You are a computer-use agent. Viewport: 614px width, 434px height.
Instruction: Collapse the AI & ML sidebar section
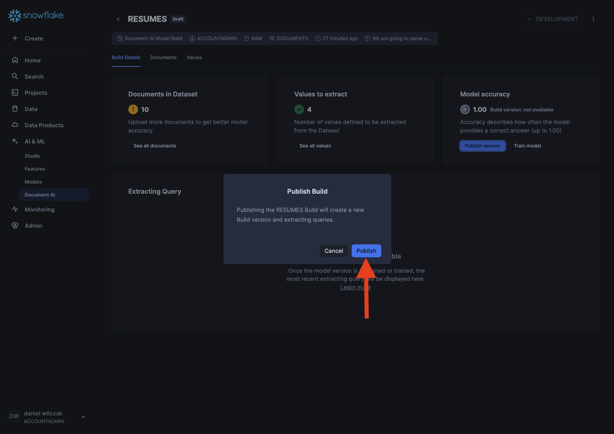(35, 141)
